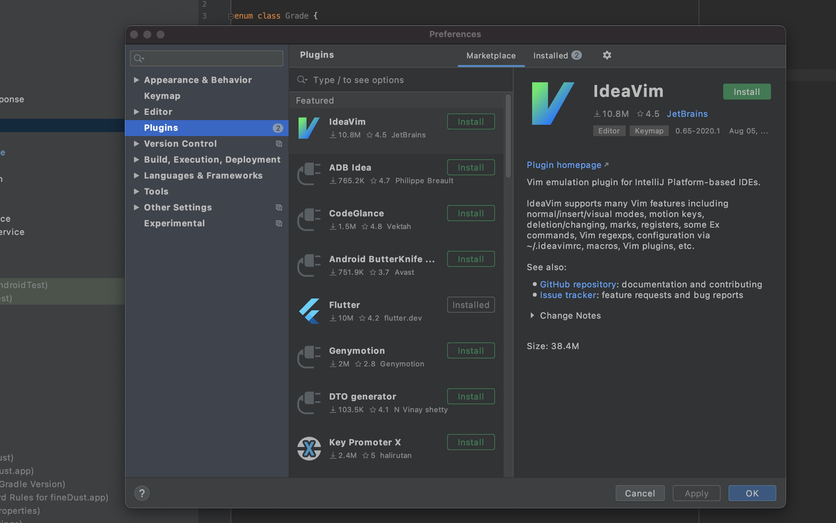Expand the Tools settings node
The width and height of the screenshot is (836, 523).
tap(136, 191)
